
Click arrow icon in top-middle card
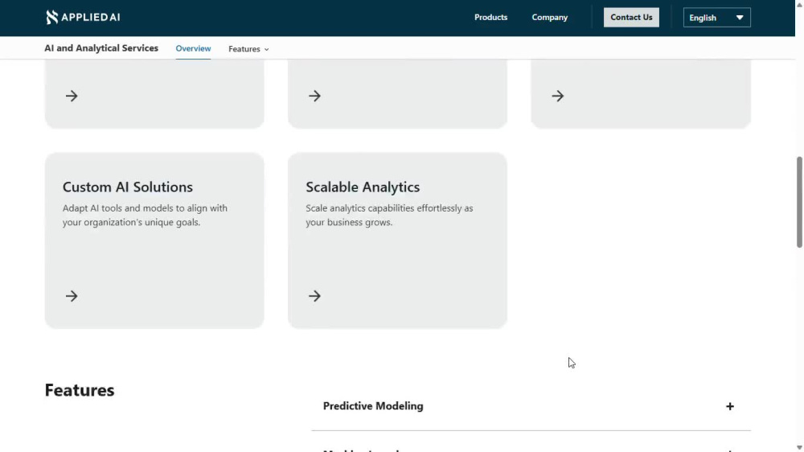point(314,96)
